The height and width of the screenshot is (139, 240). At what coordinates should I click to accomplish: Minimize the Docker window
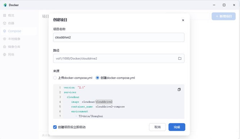pyautogui.click(x=214, y=5)
